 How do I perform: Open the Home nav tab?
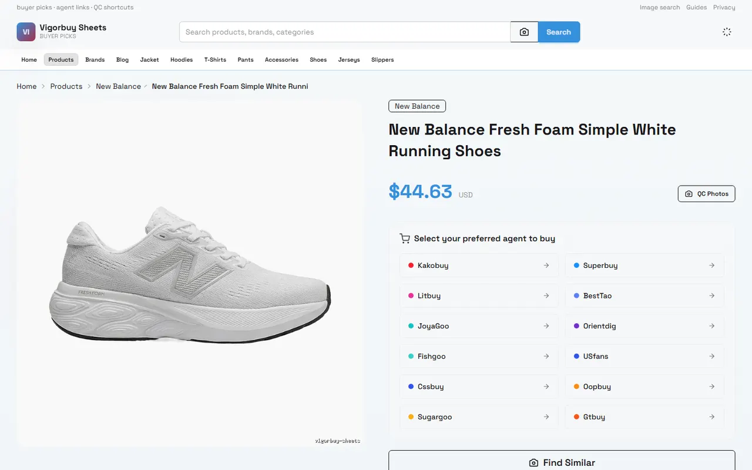29,60
